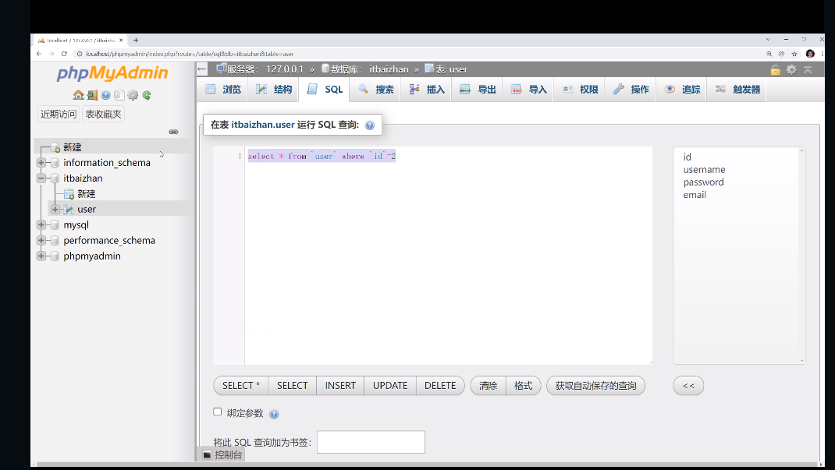Click the INSERT button
This screenshot has width=835, height=470.
[x=340, y=386]
